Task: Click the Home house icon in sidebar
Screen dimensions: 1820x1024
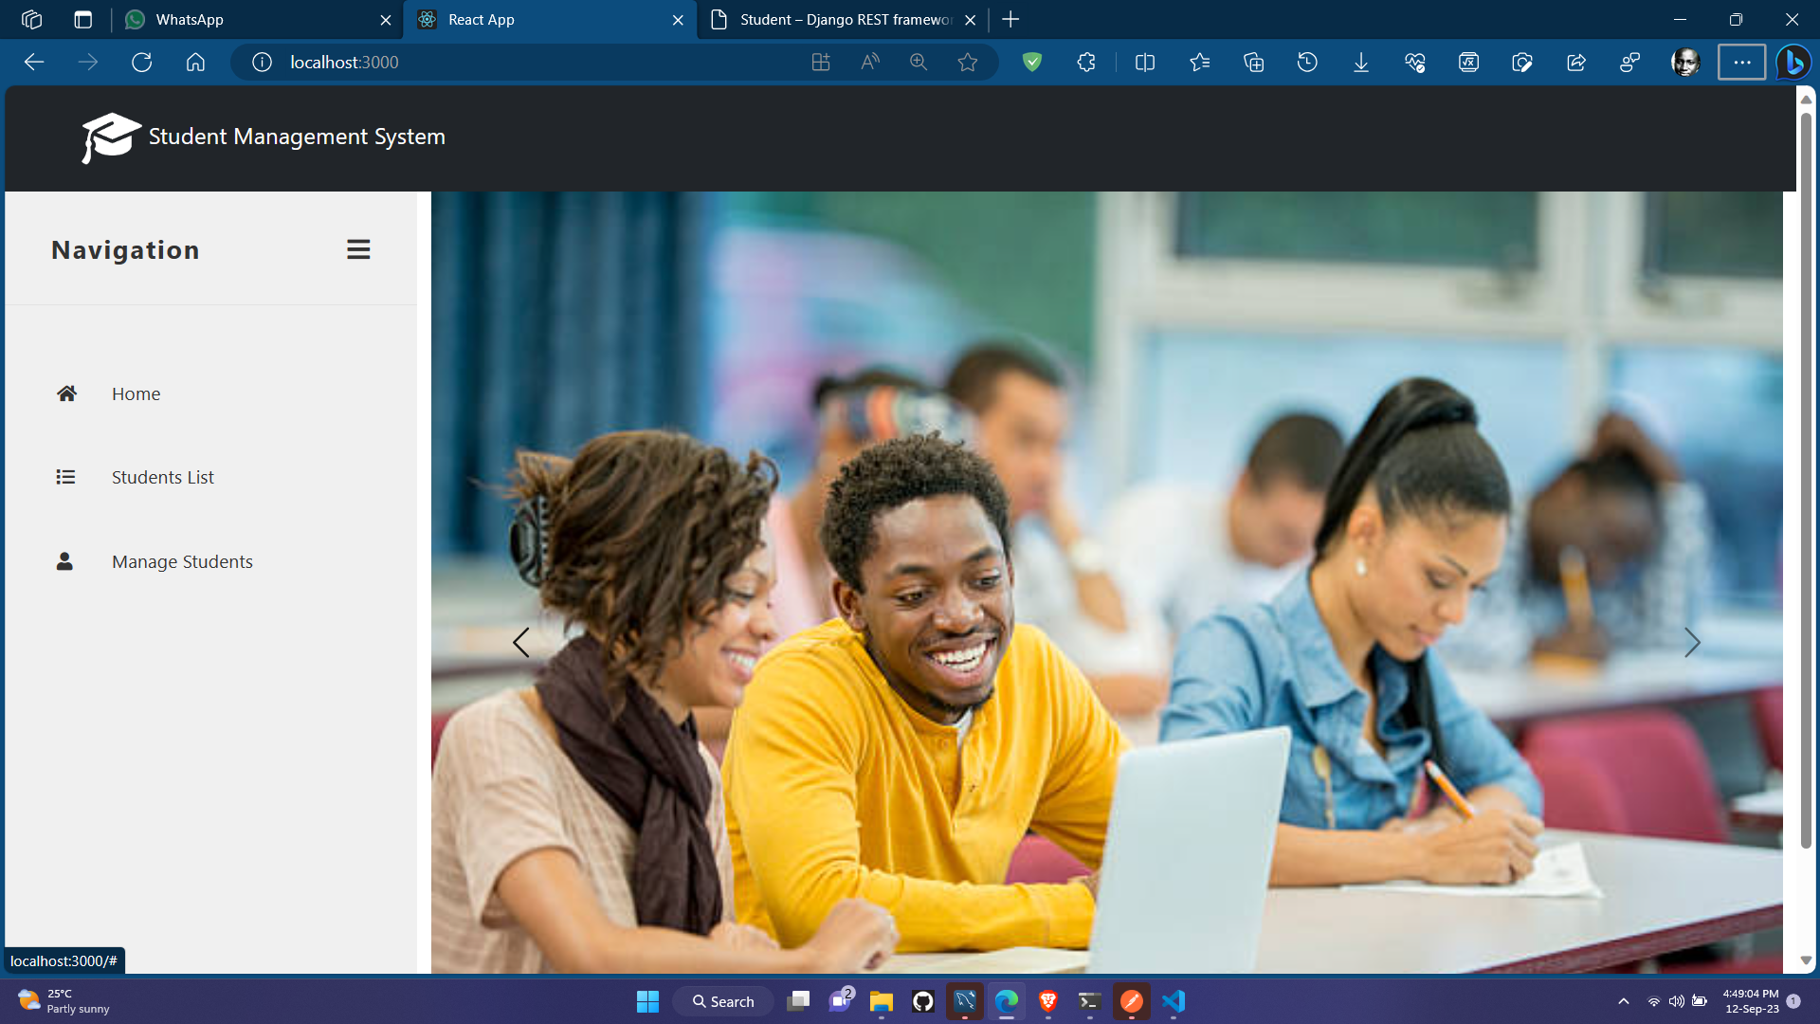Action: 66,393
